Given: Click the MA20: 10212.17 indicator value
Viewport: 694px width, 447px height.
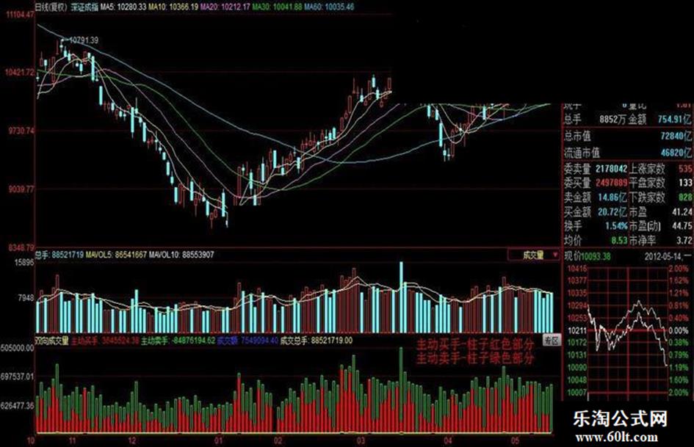Looking at the screenshot, I should pos(225,7).
